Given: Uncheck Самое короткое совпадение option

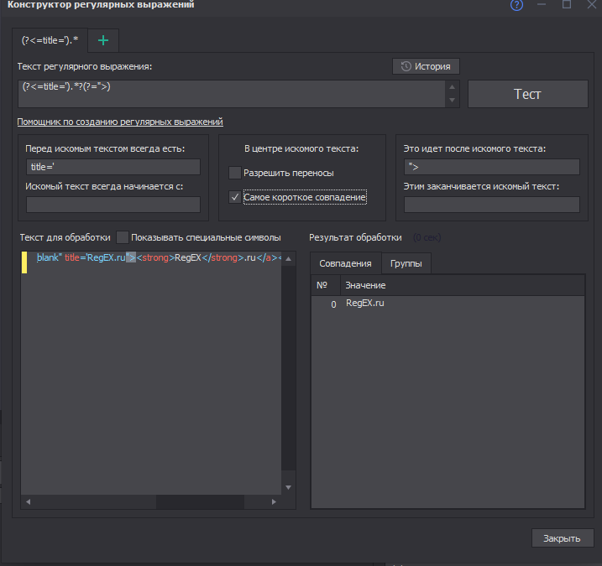Looking at the screenshot, I should 235,198.
